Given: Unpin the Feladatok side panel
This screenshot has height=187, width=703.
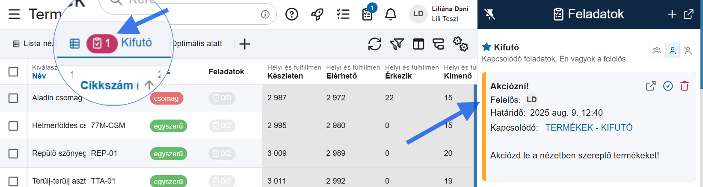Looking at the screenshot, I should pyautogui.click(x=490, y=15).
